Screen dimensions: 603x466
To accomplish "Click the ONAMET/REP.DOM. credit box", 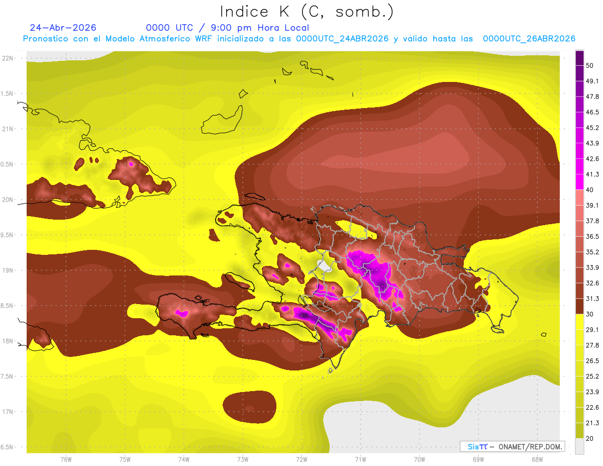I will pos(513,446).
